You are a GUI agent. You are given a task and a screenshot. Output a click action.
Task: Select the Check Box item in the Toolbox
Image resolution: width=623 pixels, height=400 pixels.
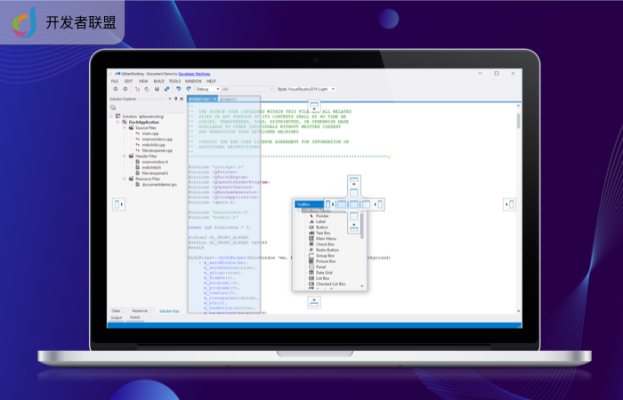coord(323,244)
